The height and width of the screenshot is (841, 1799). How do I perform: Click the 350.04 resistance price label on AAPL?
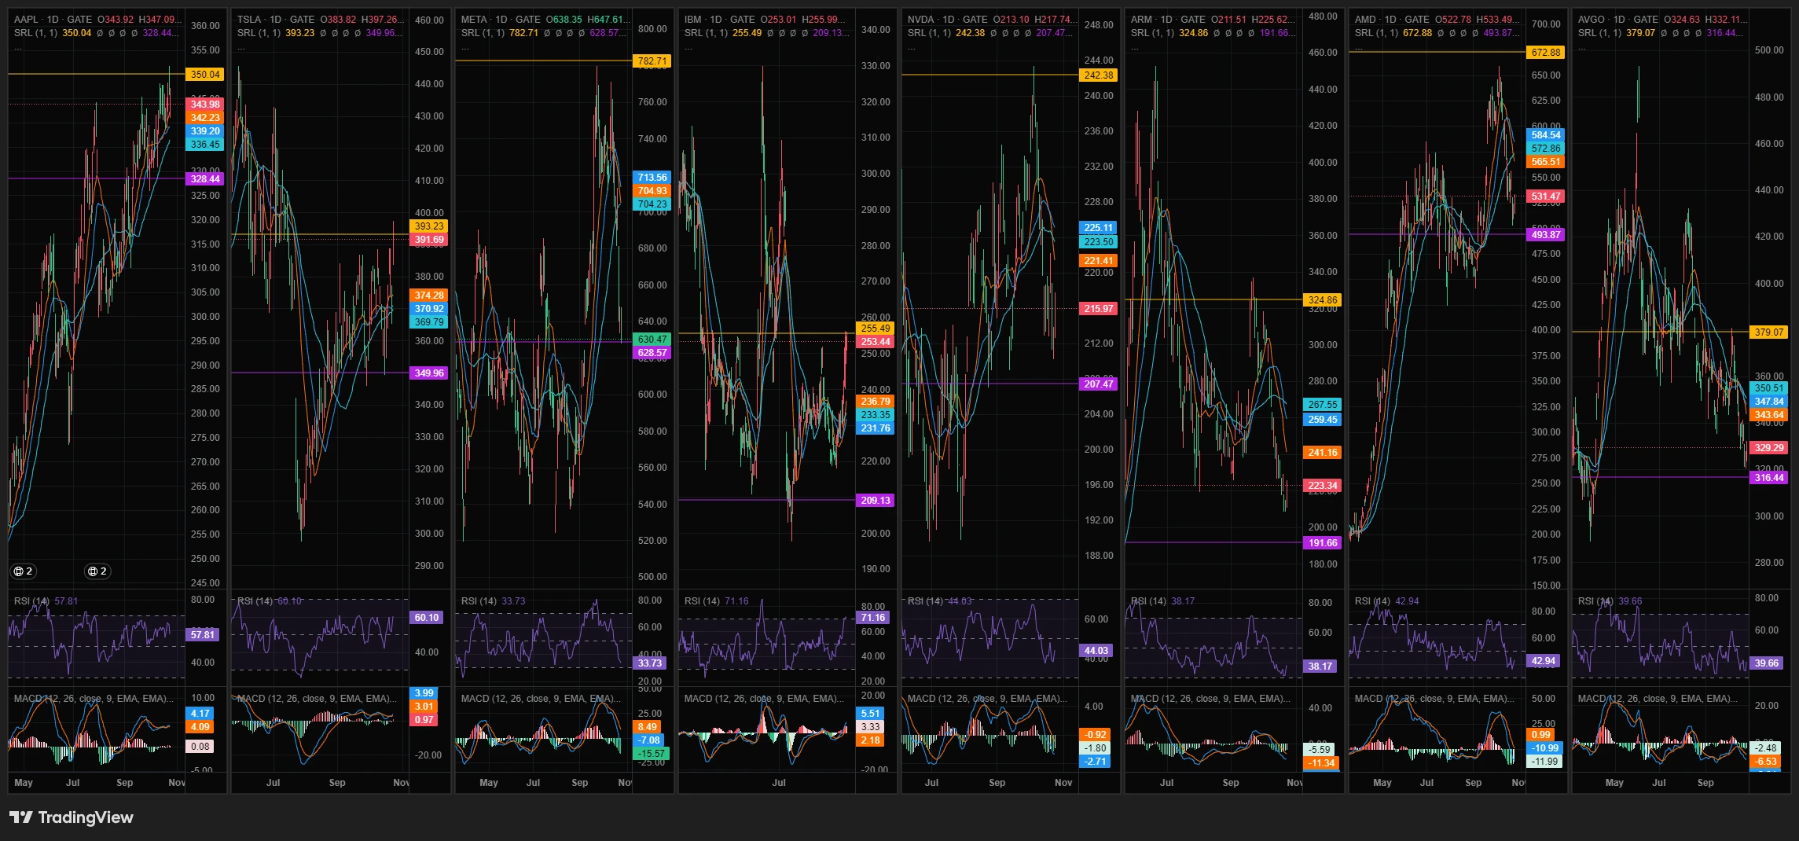click(205, 75)
